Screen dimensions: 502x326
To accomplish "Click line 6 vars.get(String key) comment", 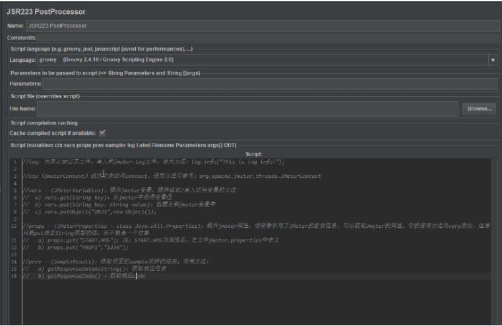I will [x=97, y=198].
